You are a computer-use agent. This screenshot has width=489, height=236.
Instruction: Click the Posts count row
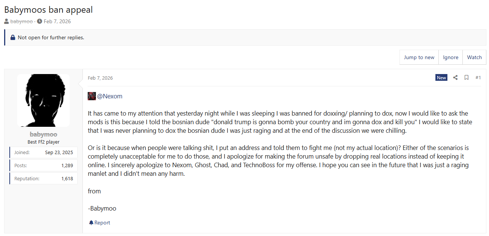(x=43, y=165)
